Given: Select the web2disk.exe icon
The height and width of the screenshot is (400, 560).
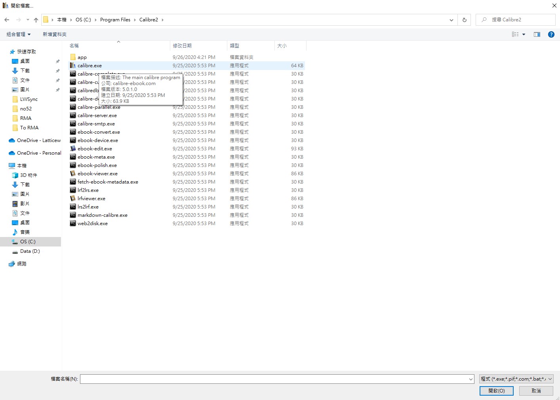Looking at the screenshot, I should [x=73, y=224].
